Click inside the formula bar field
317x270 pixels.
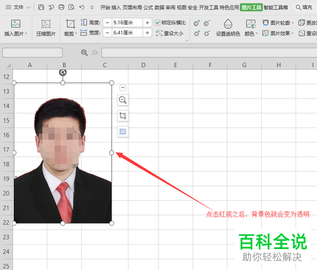(209, 53)
